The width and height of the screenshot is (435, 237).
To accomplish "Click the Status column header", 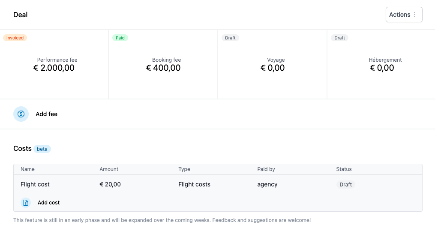I will [x=344, y=169].
